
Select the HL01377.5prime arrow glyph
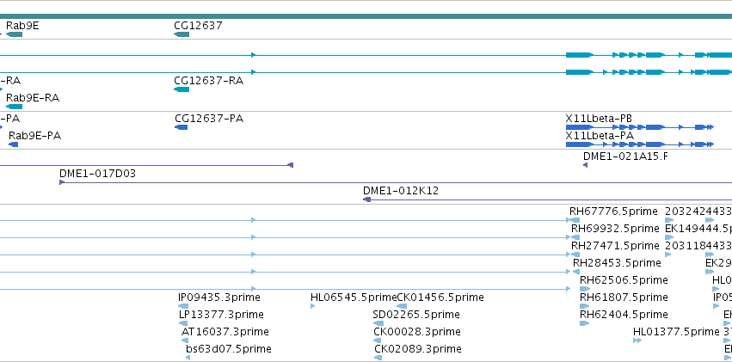click(637, 341)
